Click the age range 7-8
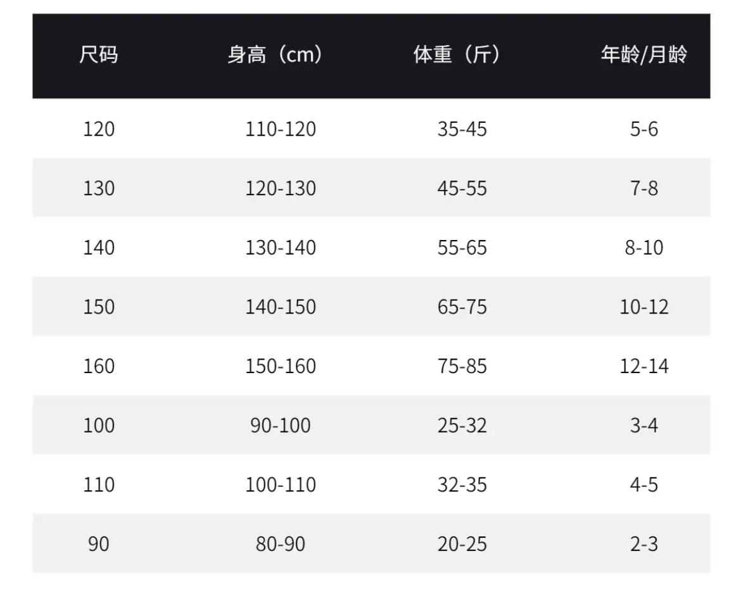741x596 pixels. point(643,188)
